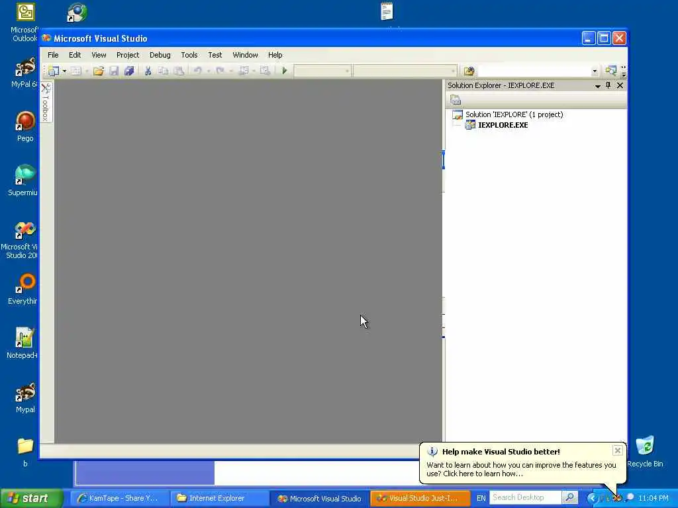Image resolution: width=678 pixels, height=508 pixels.
Task: Click the Open File folder icon
Action: pos(99,71)
